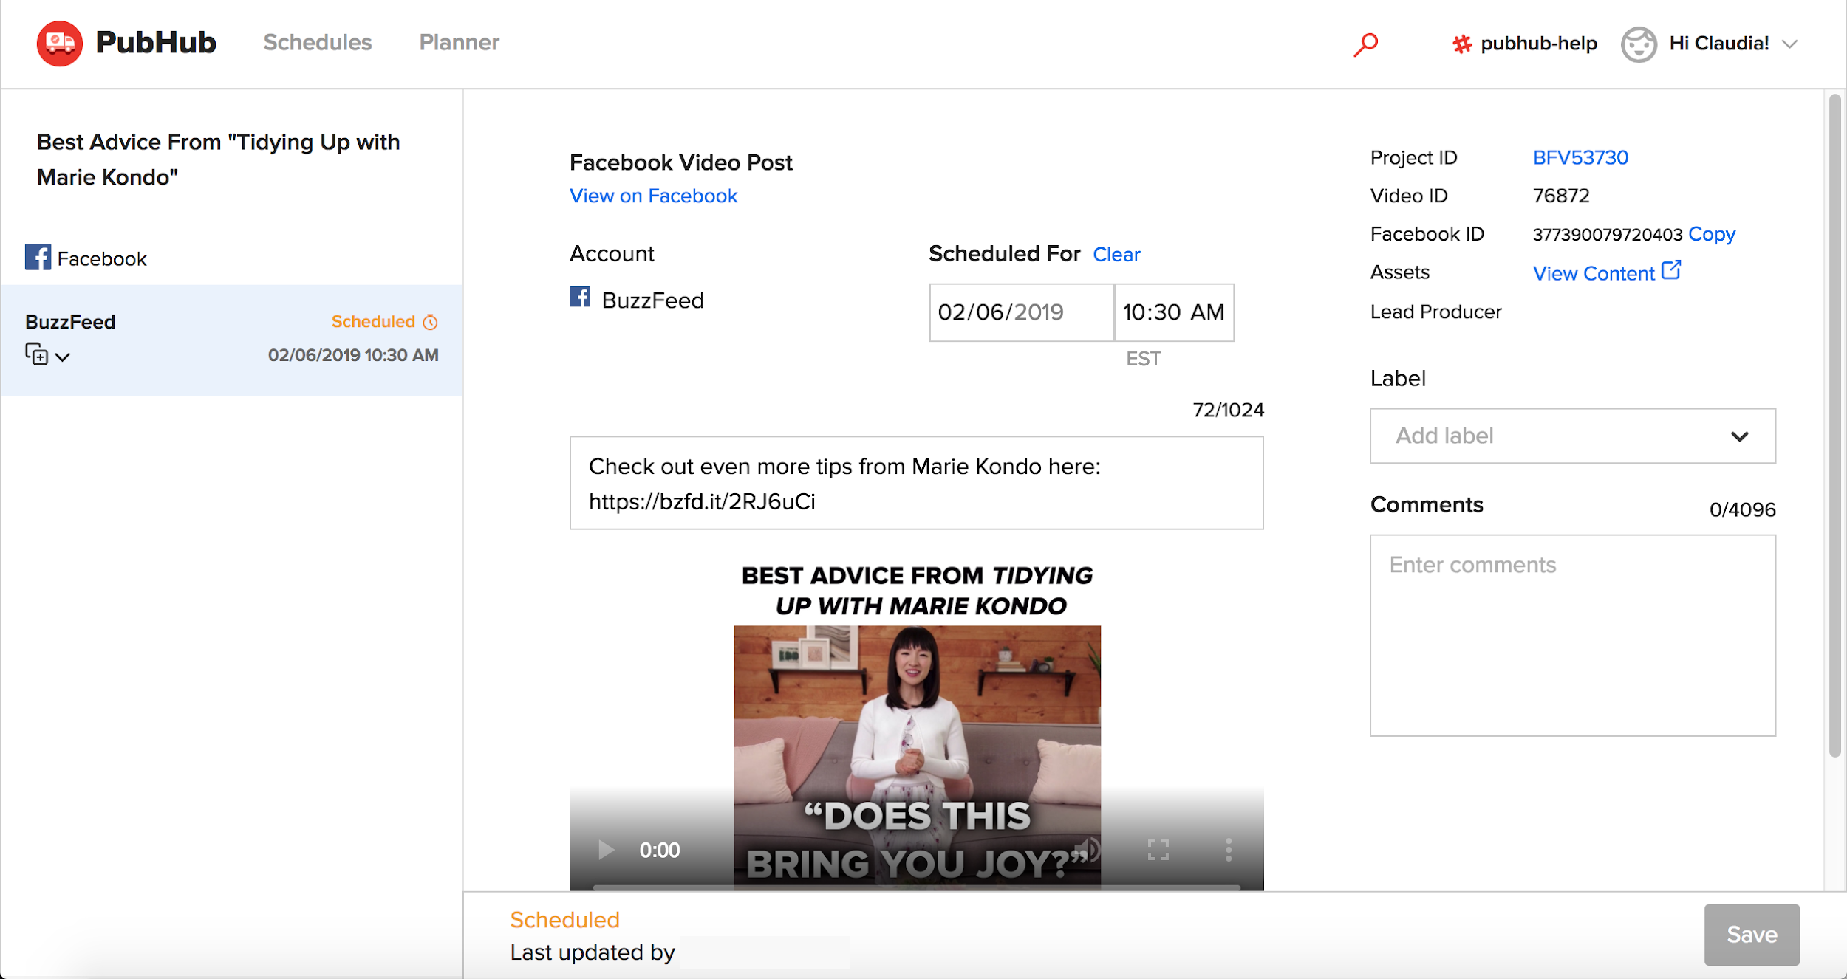Expand the Hi Claudia user menu arrow
The height and width of the screenshot is (979, 1847).
[x=1789, y=44]
